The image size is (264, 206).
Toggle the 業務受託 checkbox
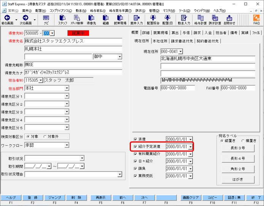135,176
